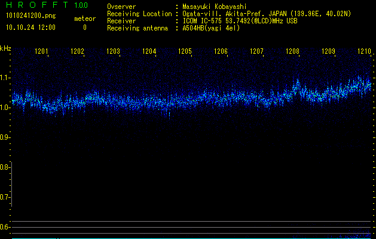This screenshot has width=376, height=239.
Task: Select the meteor count value 0
Action: (x=84, y=27)
